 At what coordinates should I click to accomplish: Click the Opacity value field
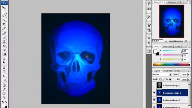(x=184, y=74)
